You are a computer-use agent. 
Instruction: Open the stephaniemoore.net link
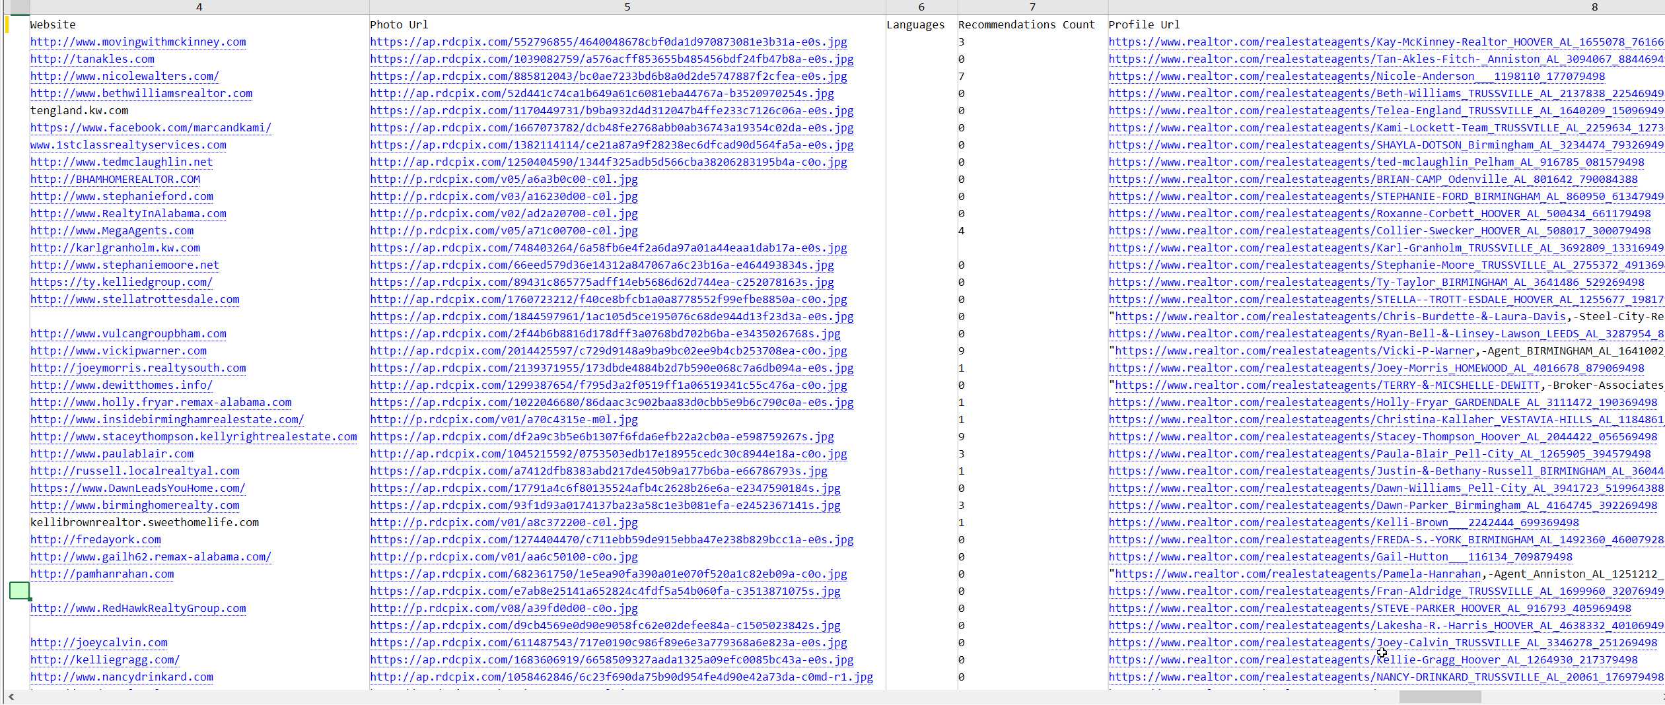125,265
